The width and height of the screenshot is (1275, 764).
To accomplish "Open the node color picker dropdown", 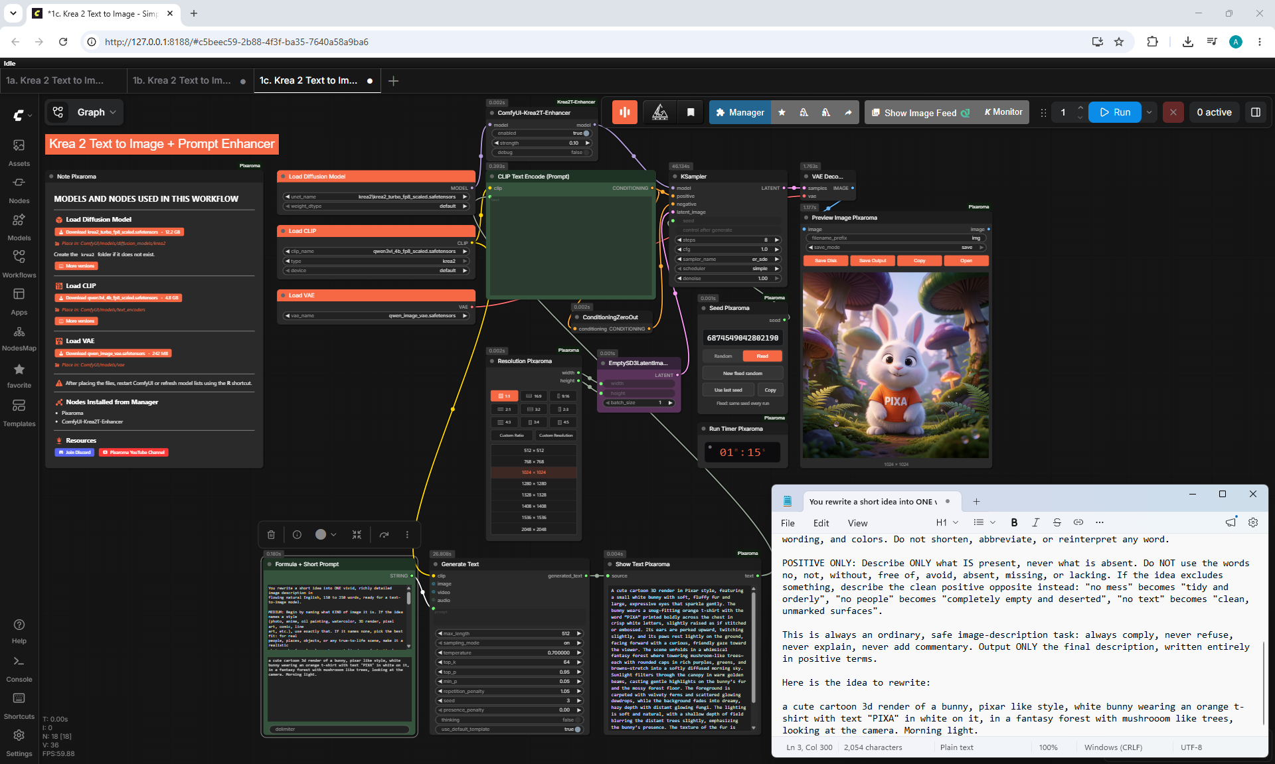I will 325,534.
